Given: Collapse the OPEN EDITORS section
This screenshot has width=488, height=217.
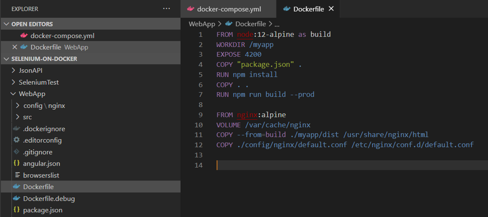Looking at the screenshot, I should (7, 24).
